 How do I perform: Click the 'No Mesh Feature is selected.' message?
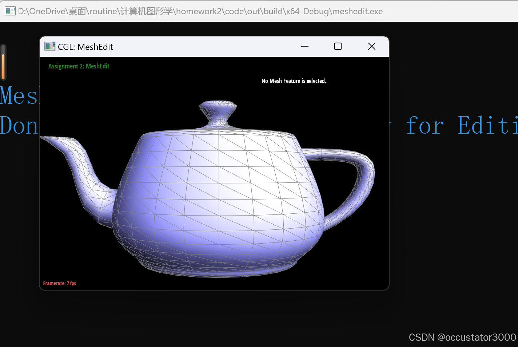pyautogui.click(x=294, y=81)
